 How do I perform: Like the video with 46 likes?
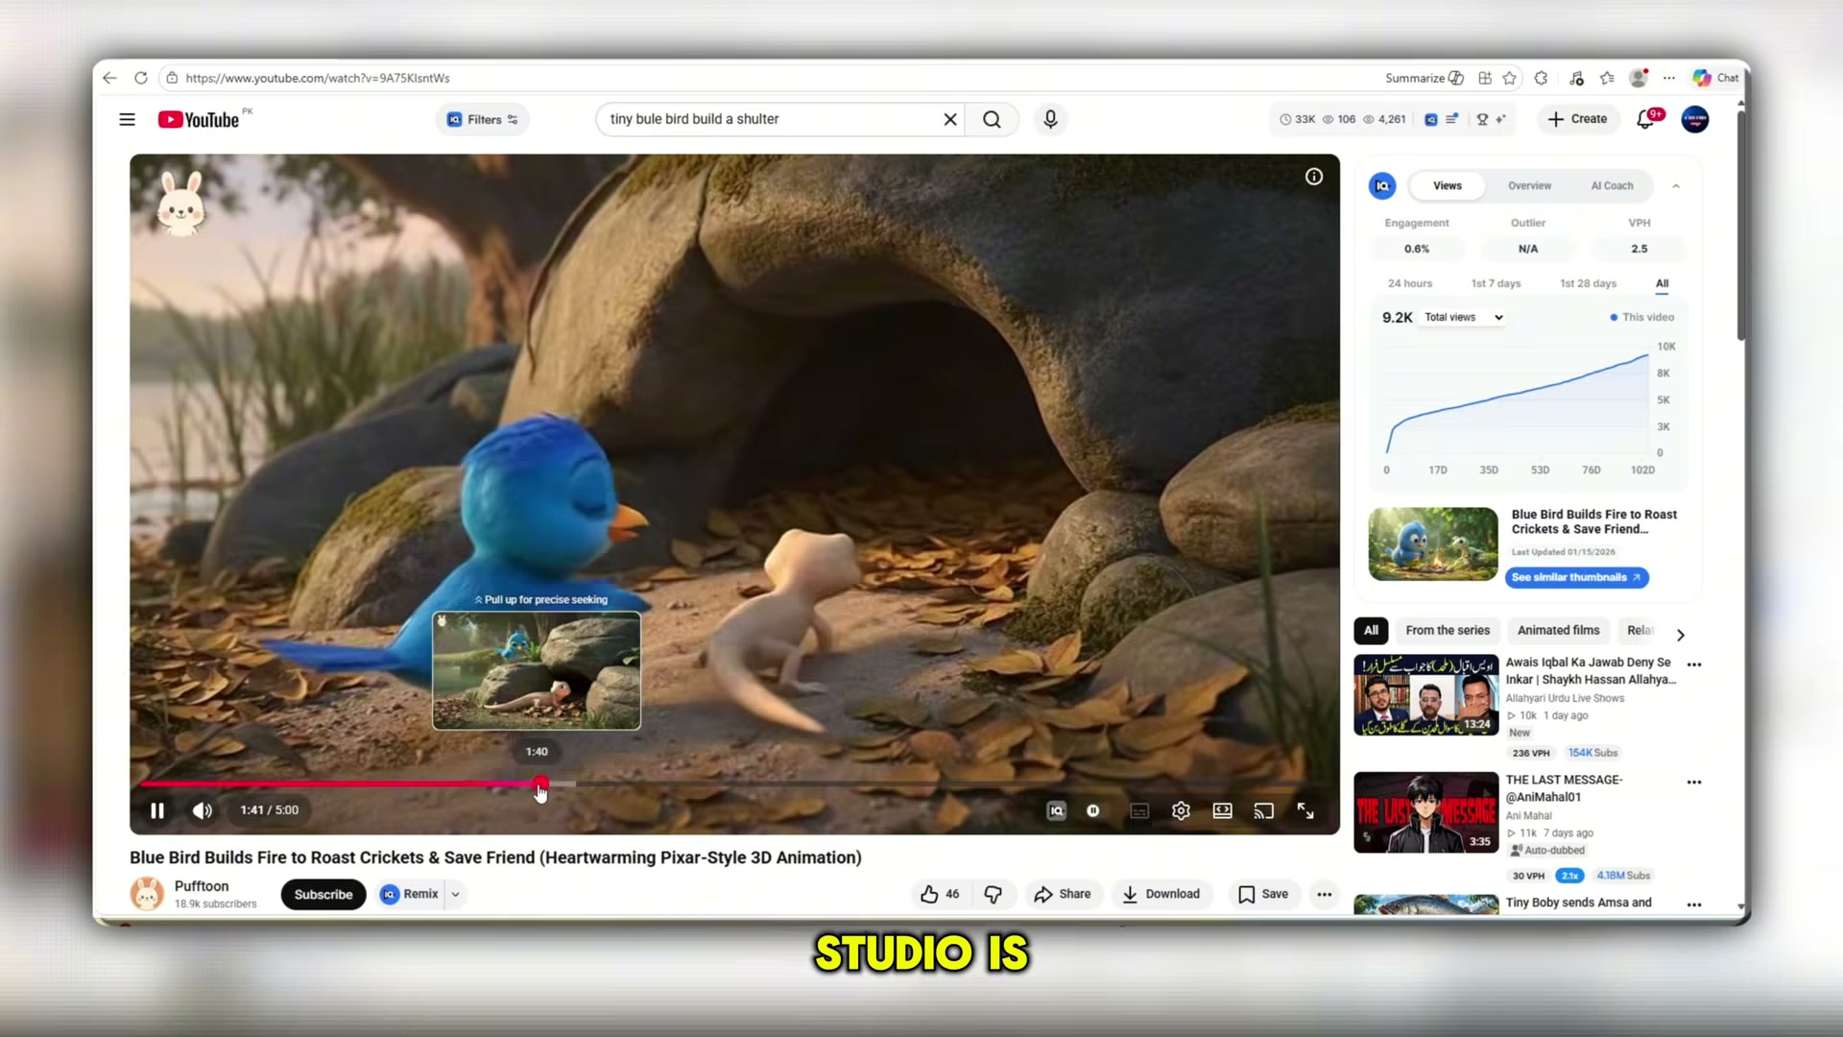click(x=940, y=894)
